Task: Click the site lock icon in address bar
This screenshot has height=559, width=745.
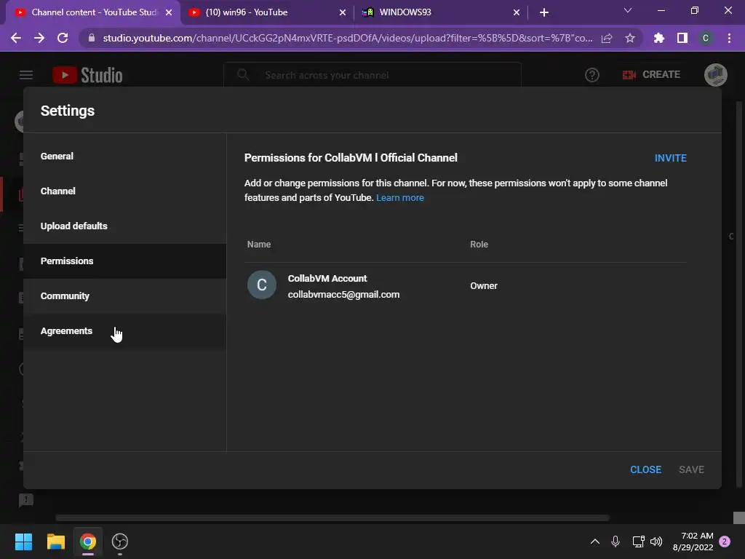Action: [x=92, y=38]
